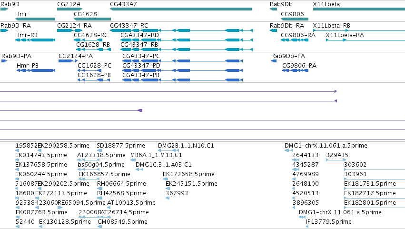405x229 pixels.
Task: Select the Hmr-RB transcript glyph
Action: point(35,40)
